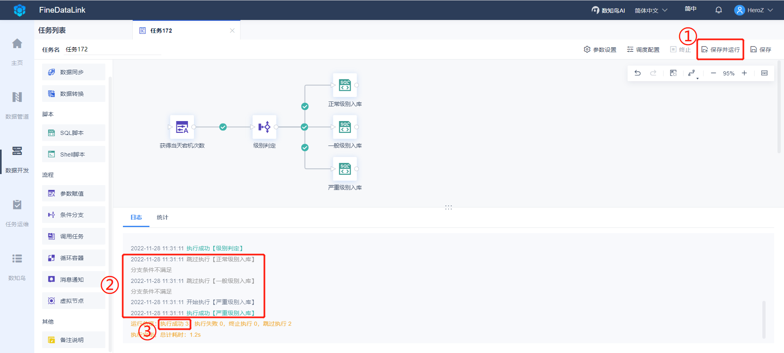Open 调度配置 schedule configuration
Image resolution: width=784 pixels, height=353 pixels.
pyautogui.click(x=644, y=49)
